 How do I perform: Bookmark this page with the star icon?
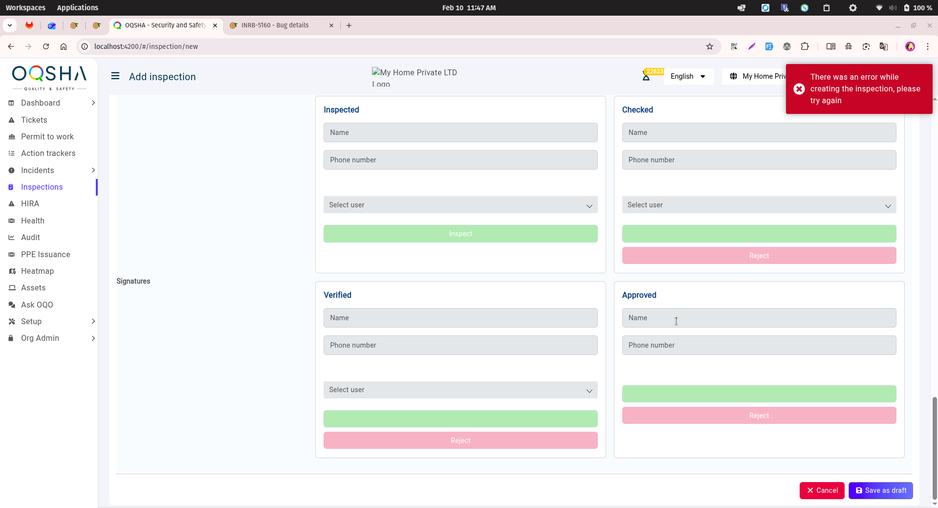coord(709,46)
